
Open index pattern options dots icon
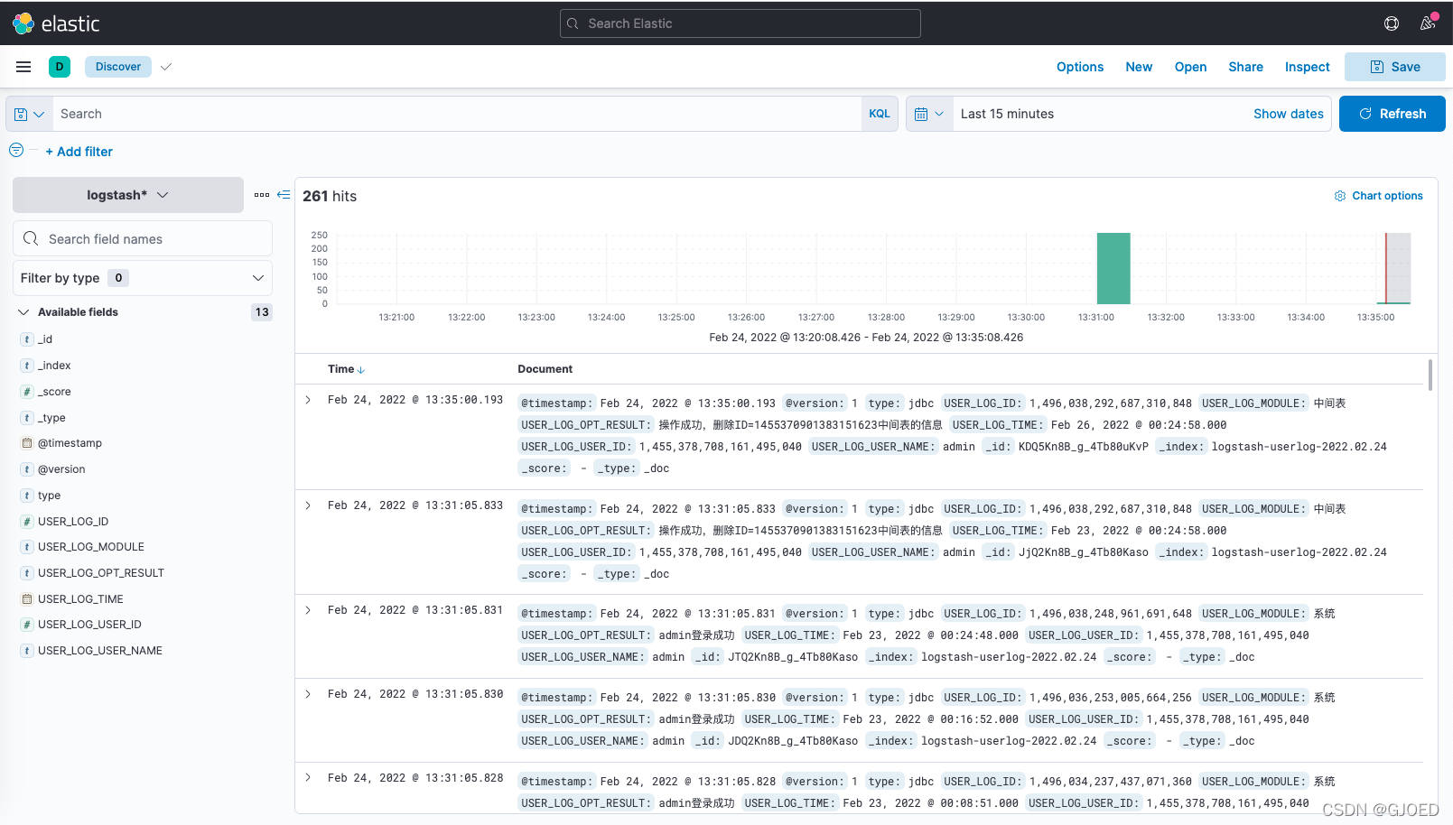pos(262,195)
